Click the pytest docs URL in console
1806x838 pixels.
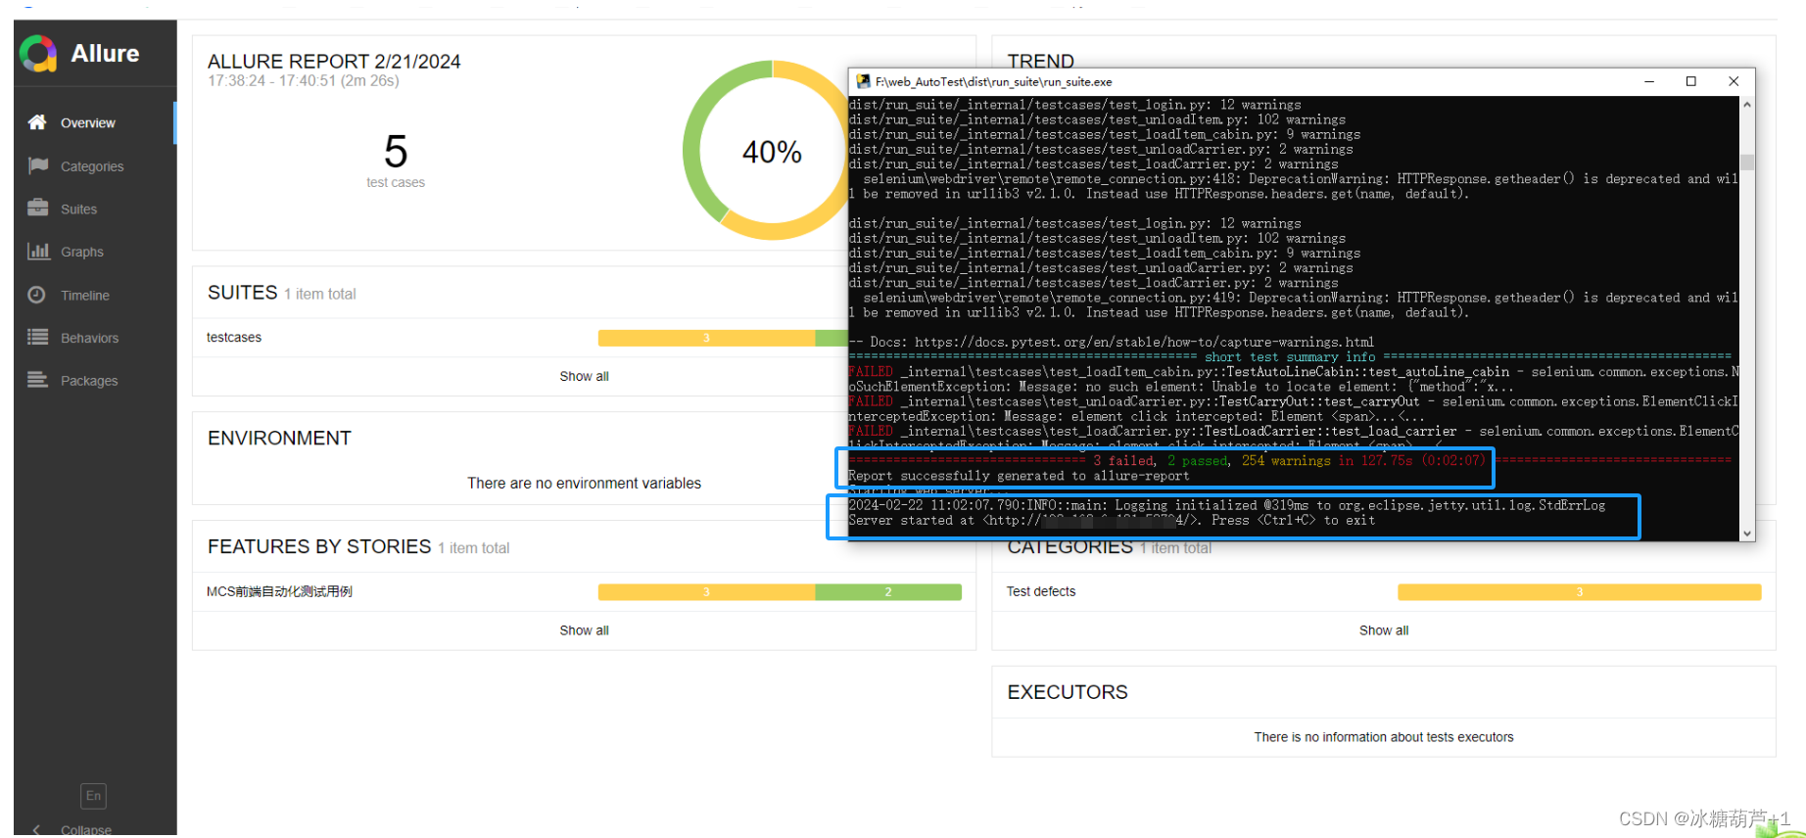(x=1144, y=343)
